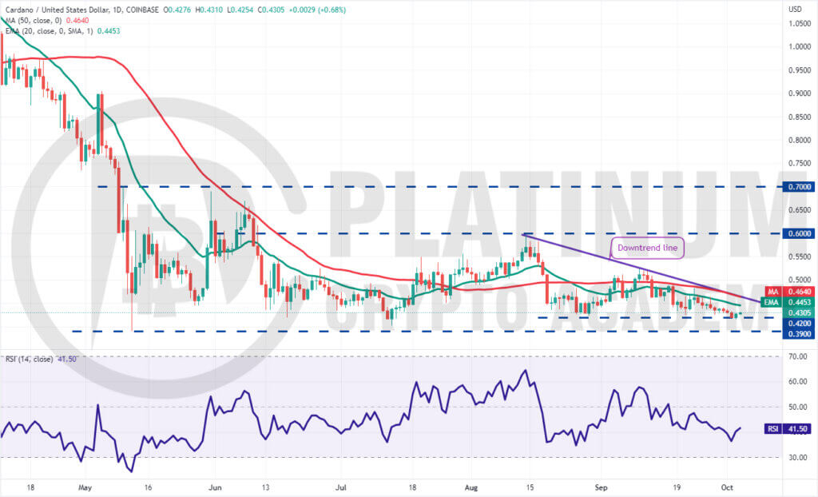Click the Jul label on time axis
818x497 pixels.
[340, 487]
